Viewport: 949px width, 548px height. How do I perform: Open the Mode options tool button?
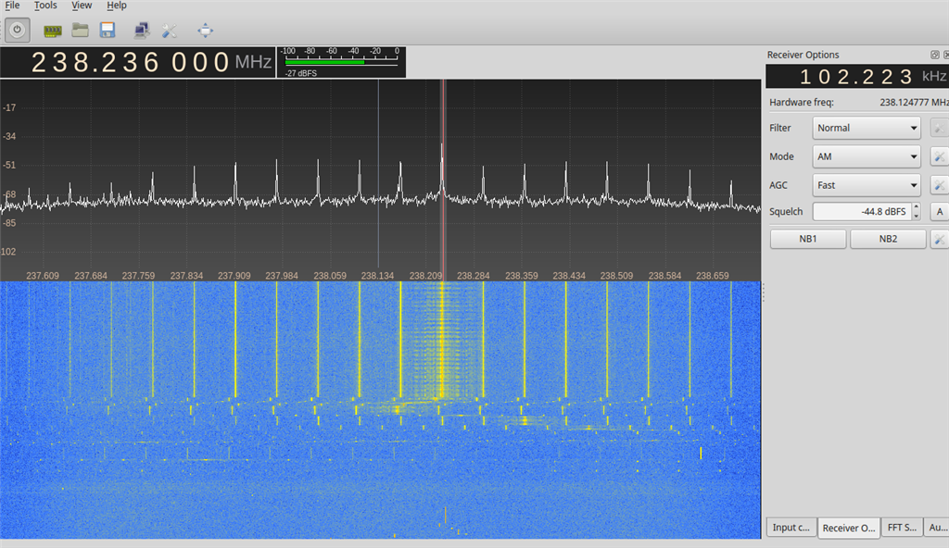pyautogui.click(x=939, y=156)
